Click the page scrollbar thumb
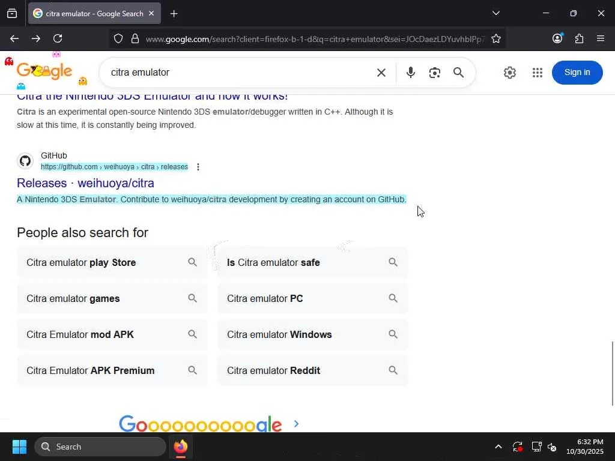 (x=612, y=373)
